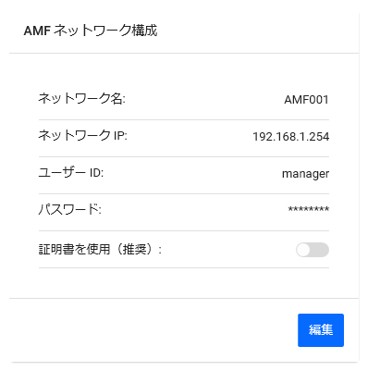
Task: Click the 証明書を使用 label text
Action: pos(74,249)
